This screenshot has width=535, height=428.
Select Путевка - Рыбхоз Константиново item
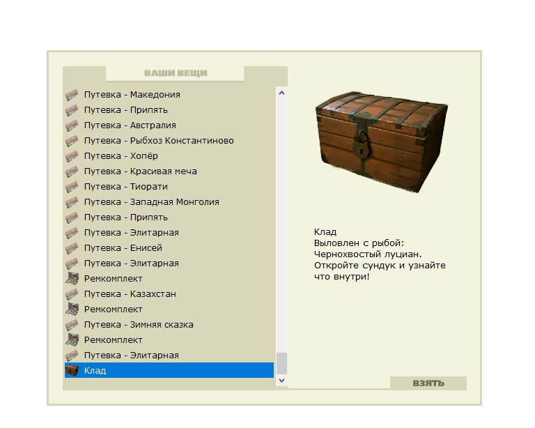pos(169,141)
